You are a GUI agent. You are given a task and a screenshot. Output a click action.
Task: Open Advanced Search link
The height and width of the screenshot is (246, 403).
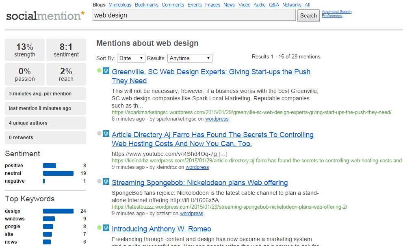tap(336, 11)
